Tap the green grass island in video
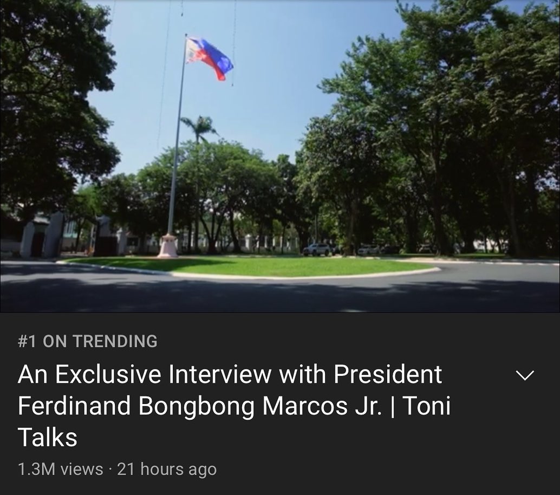The image size is (560, 495). click(250, 266)
